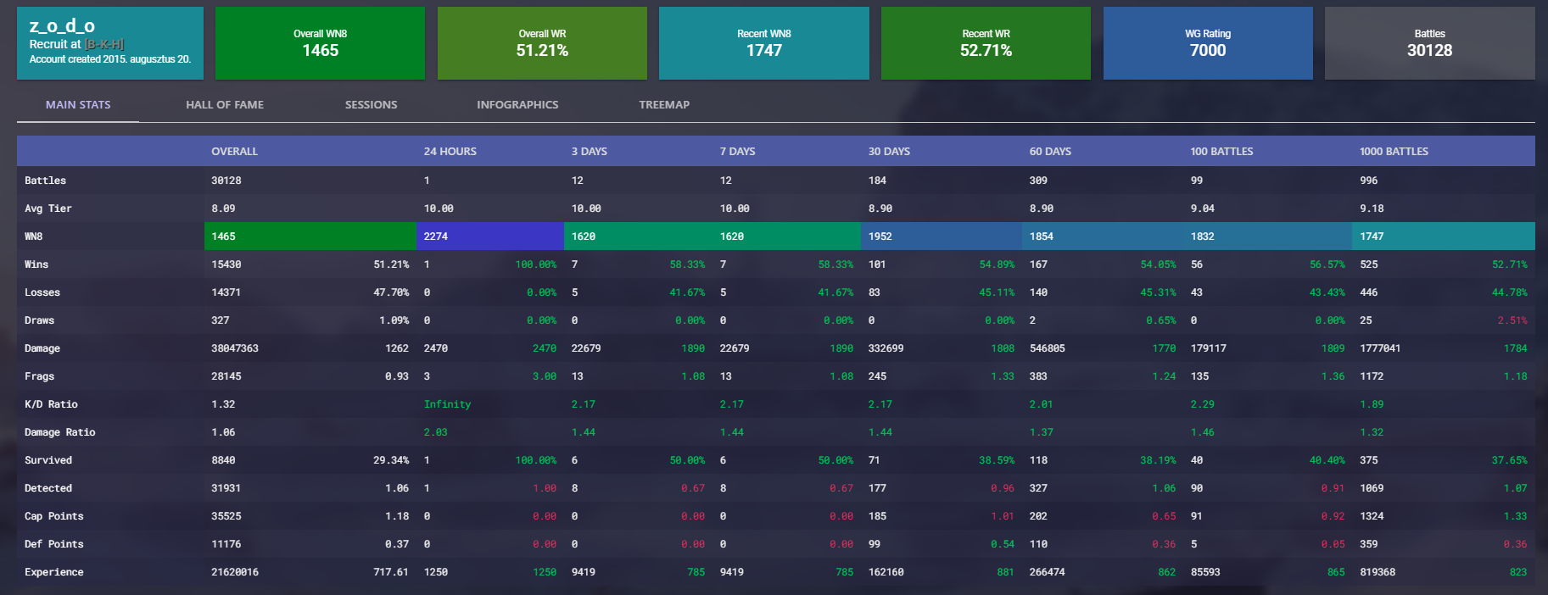The image size is (1548, 595).
Task: Click the K/D Ratio row label
Action: coord(51,404)
